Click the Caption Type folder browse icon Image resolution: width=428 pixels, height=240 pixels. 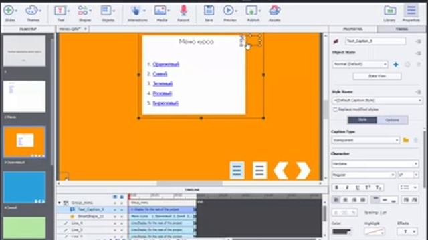[406, 140]
